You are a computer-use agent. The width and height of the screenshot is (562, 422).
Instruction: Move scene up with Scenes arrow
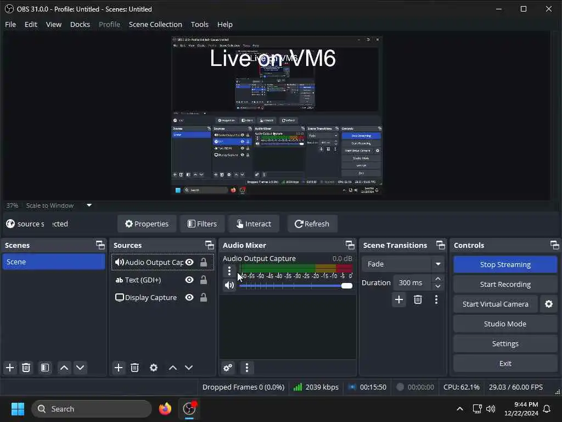(64, 368)
